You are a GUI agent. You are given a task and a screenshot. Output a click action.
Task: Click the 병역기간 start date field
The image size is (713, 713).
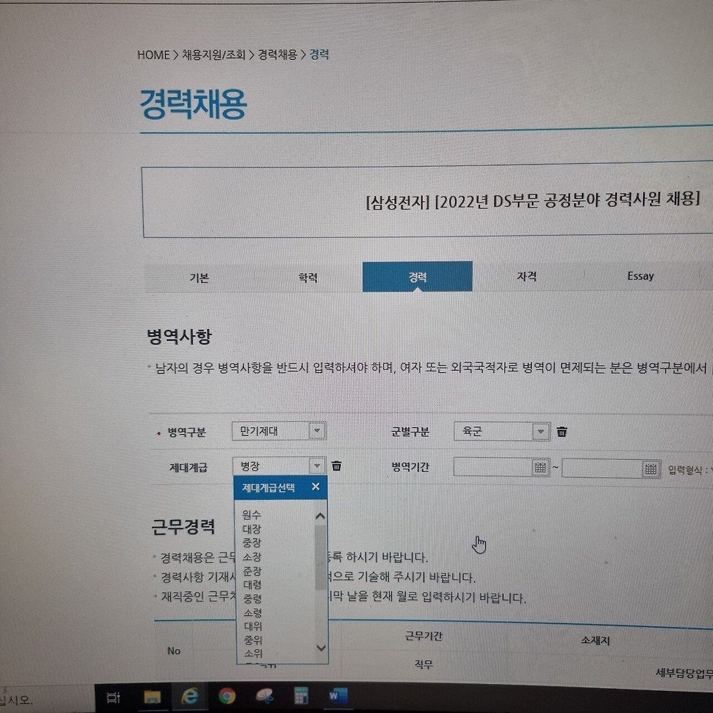[x=493, y=468]
